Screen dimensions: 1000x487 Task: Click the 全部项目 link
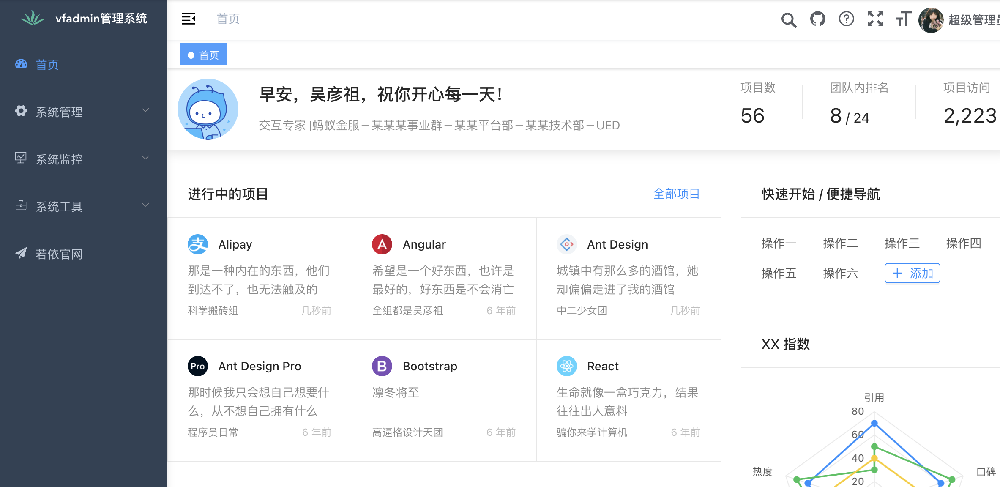point(676,194)
